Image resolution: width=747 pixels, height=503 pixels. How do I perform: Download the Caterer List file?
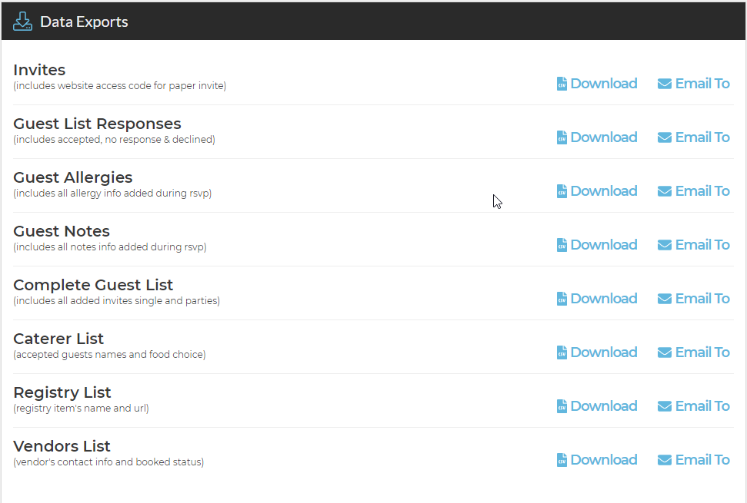[597, 352]
